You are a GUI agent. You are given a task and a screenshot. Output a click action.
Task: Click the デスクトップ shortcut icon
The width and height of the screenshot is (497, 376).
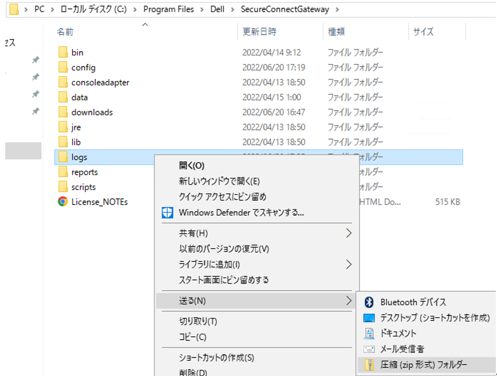tap(368, 317)
